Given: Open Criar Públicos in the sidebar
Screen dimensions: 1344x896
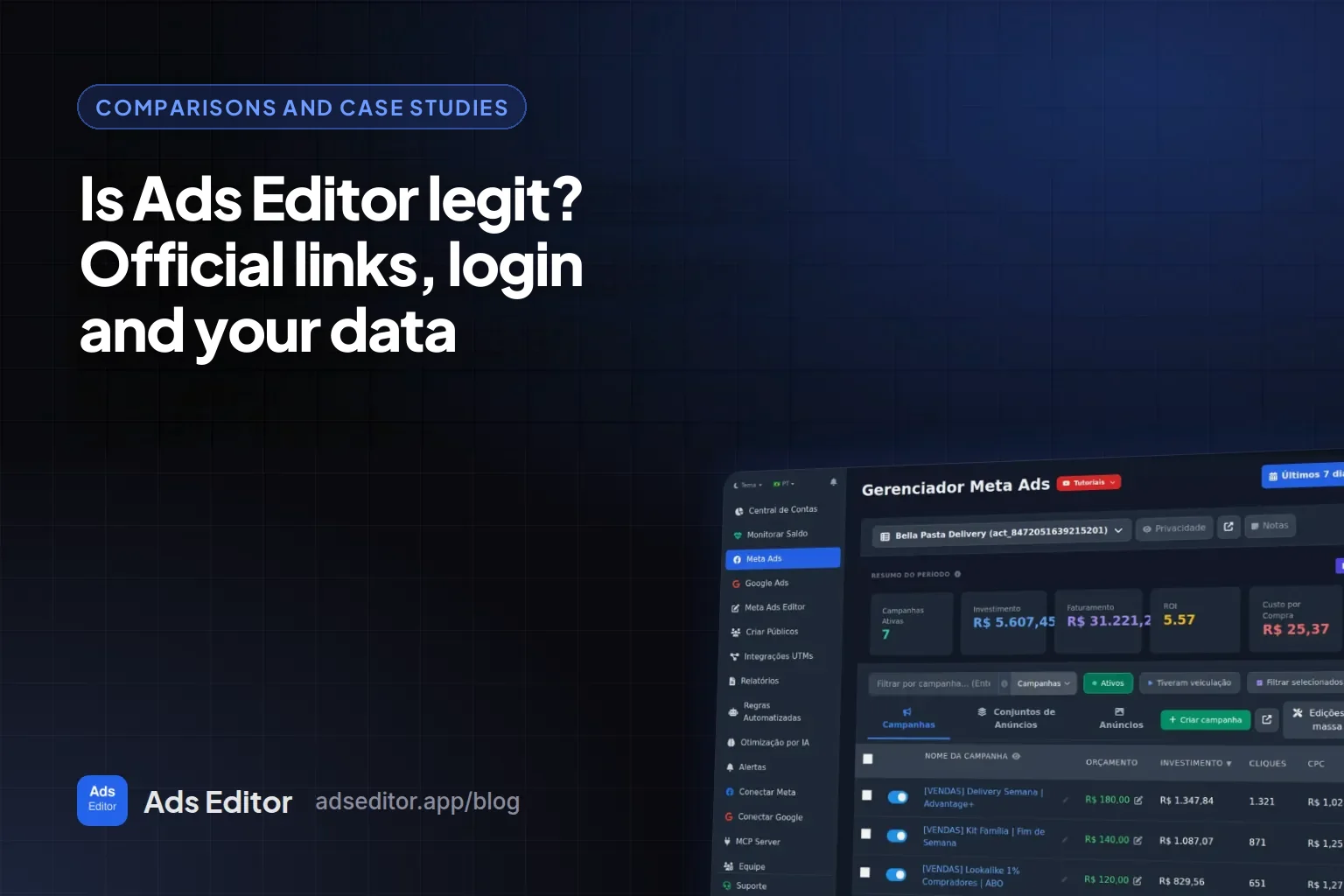Looking at the screenshot, I should [765, 632].
